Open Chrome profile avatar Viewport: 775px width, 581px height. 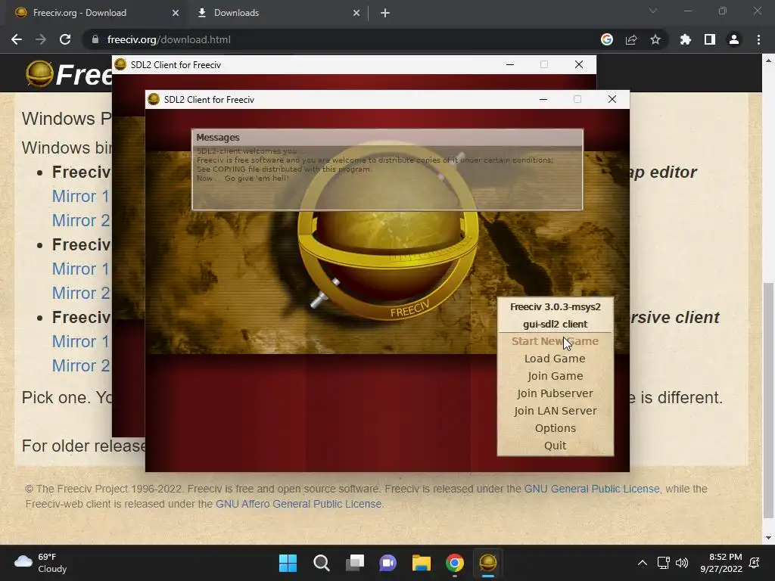pyautogui.click(x=734, y=39)
